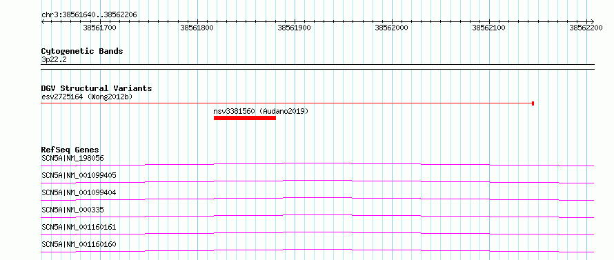Click the red end marker of esv2725164
This screenshot has height=260, width=614.
click(533, 103)
